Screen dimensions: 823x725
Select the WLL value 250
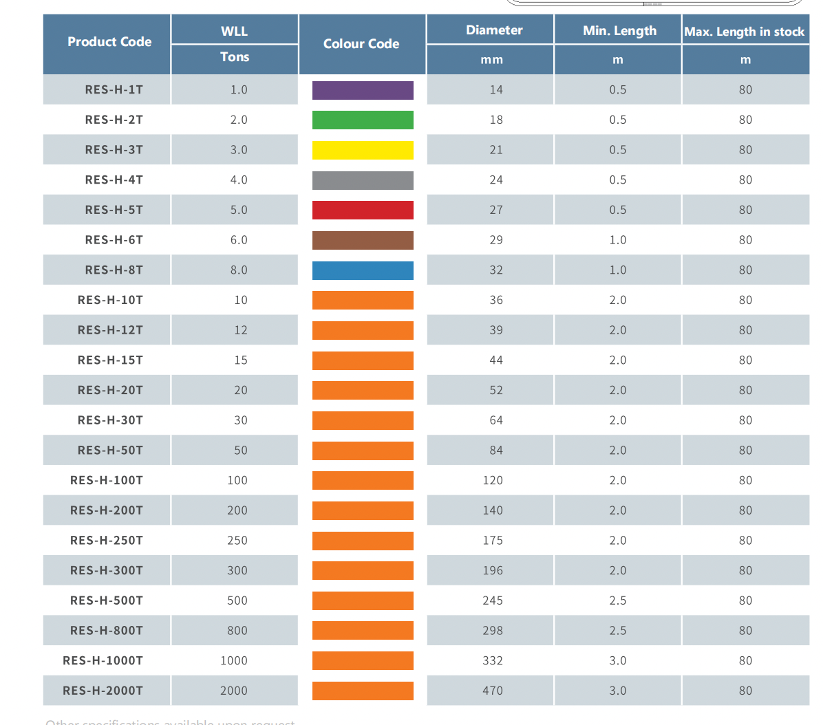(237, 541)
